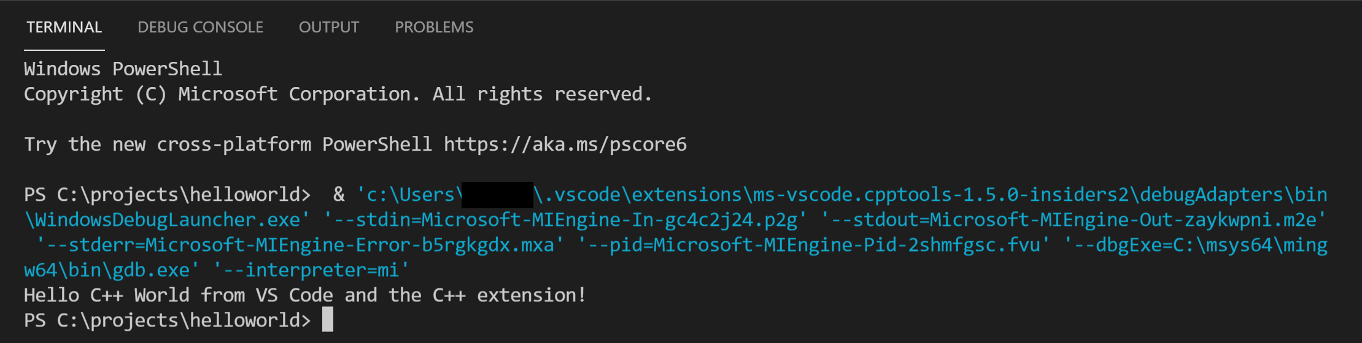Show the OUTPUT tab
This screenshot has width=1362, height=343.
tap(328, 28)
